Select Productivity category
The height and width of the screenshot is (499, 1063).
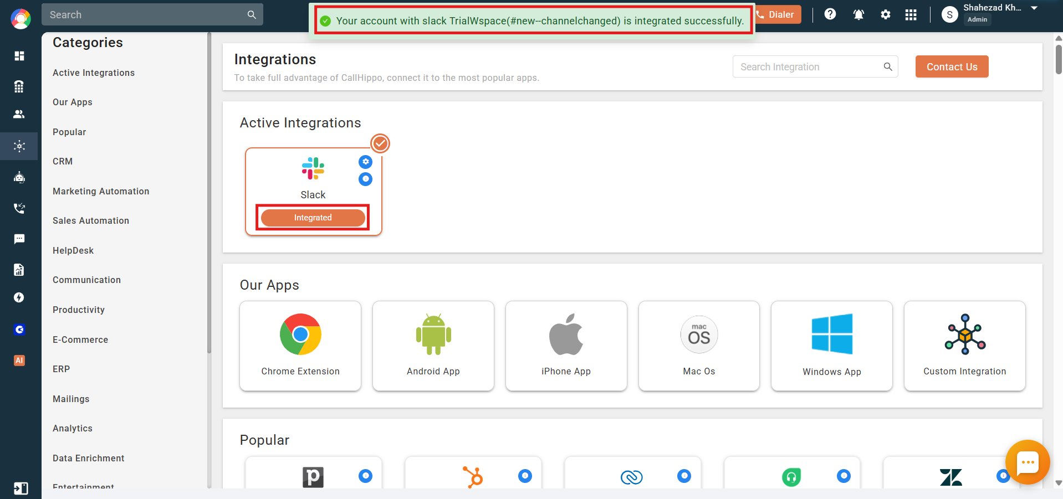pos(79,310)
